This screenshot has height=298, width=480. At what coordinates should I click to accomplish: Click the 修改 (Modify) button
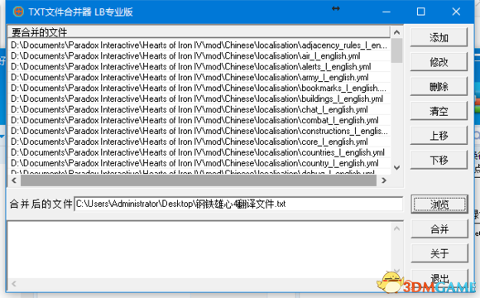point(439,62)
